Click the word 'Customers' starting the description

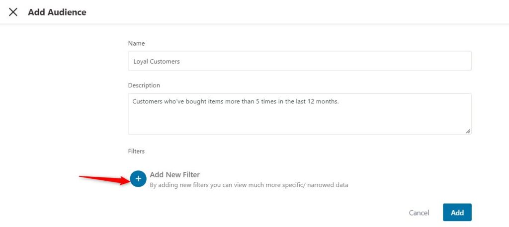click(x=146, y=101)
